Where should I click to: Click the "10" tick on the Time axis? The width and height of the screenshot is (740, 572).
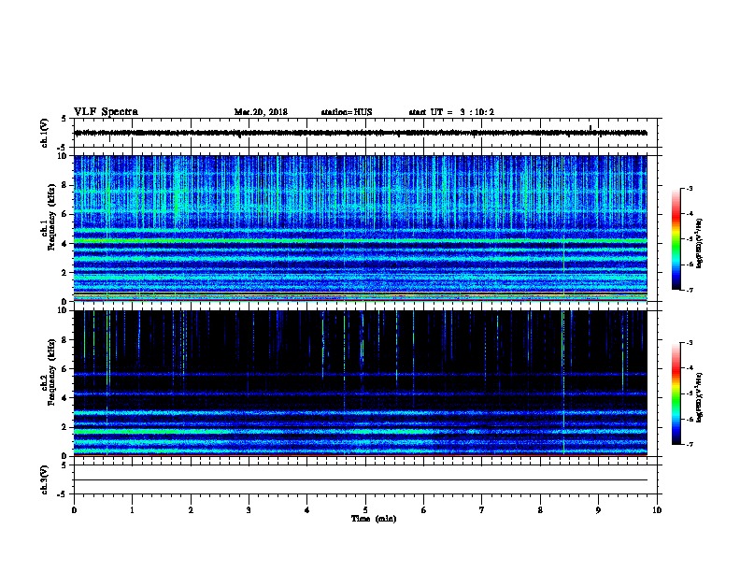tap(657, 510)
